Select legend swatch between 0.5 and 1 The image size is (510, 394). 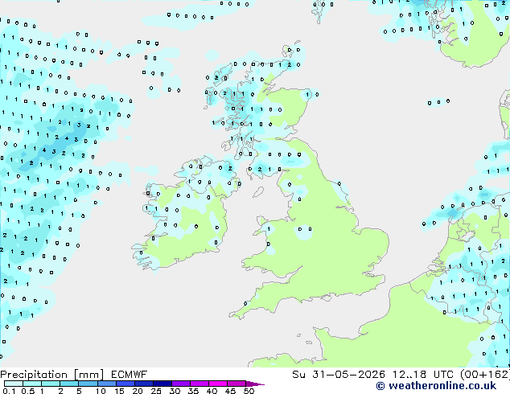point(32,384)
